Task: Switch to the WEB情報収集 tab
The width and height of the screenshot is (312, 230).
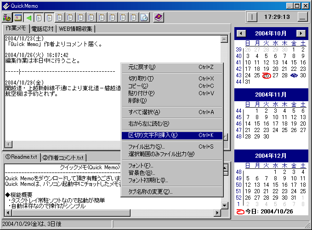Action: [76, 29]
